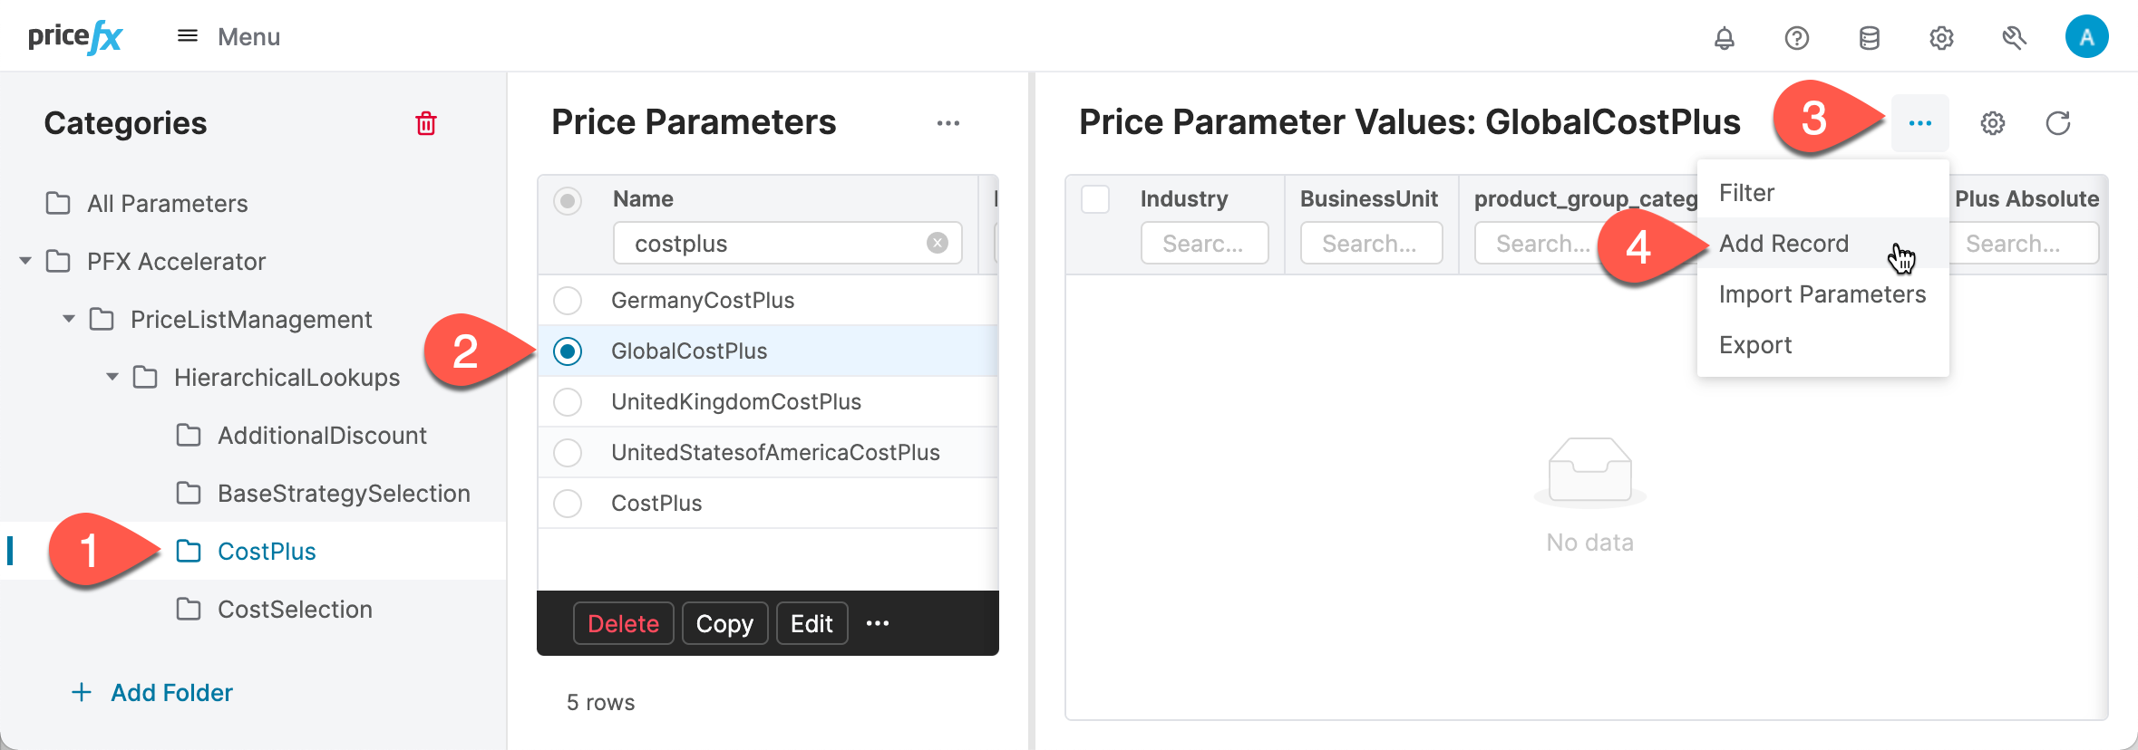
Task: Click the red trash icon in Categories
Action: coord(426,123)
